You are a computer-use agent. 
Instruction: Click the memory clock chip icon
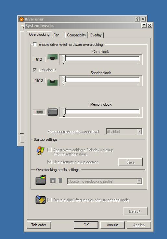tap(53, 112)
